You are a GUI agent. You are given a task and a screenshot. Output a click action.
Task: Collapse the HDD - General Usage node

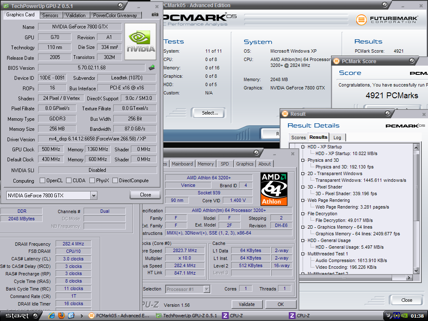point(303,240)
